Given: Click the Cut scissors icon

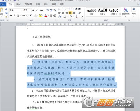Looking at the screenshot, I should 6,9.
